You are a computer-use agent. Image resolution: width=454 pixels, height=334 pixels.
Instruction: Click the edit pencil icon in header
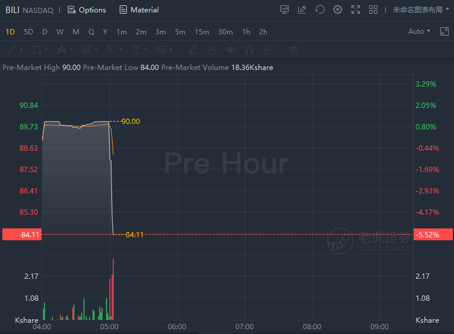tap(302, 10)
